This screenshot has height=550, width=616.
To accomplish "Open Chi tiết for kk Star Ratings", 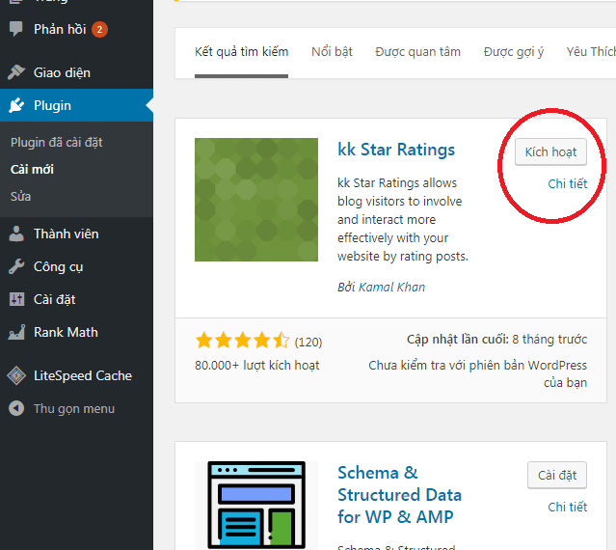I will (567, 183).
